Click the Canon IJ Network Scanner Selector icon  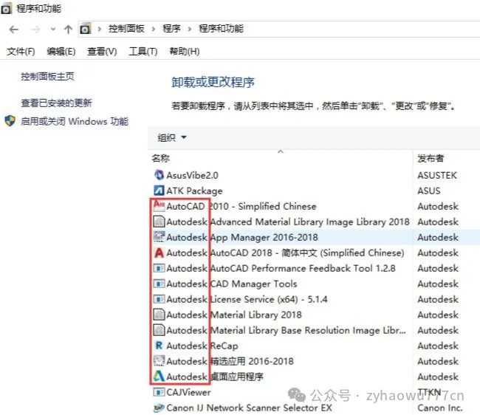click(159, 408)
